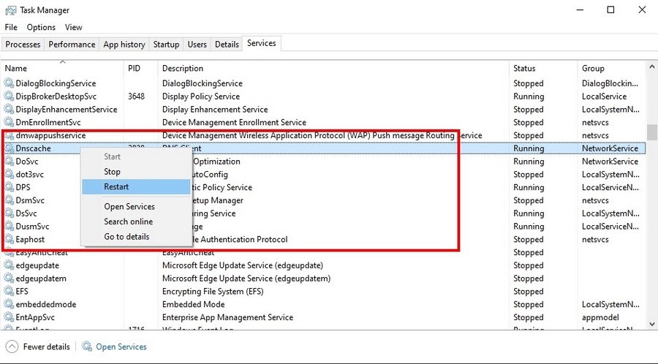The image size is (658, 364).
Task: Click 'Encrypting File System (EFS)' description
Action: click(213, 292)
